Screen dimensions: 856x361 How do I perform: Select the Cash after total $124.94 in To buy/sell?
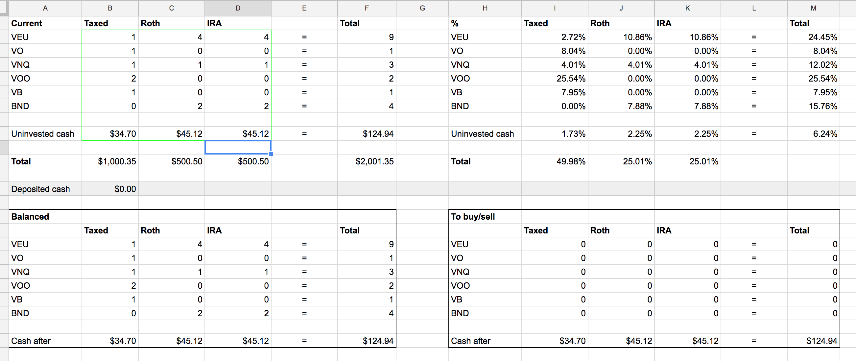(x=814, y=341)
